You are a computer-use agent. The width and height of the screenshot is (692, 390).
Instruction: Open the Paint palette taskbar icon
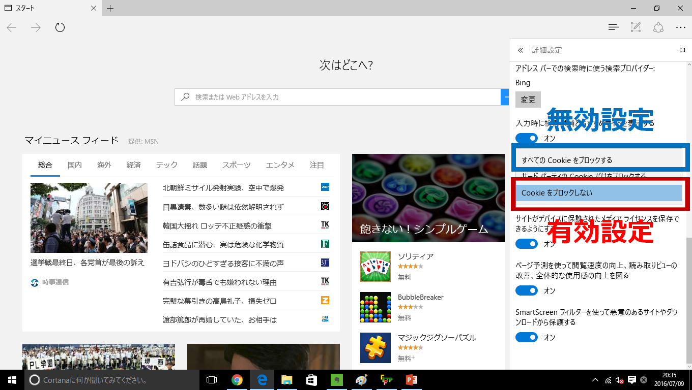point(361,380)
